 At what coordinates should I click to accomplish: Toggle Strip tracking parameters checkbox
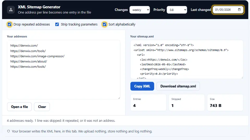(x=57, y=24)
